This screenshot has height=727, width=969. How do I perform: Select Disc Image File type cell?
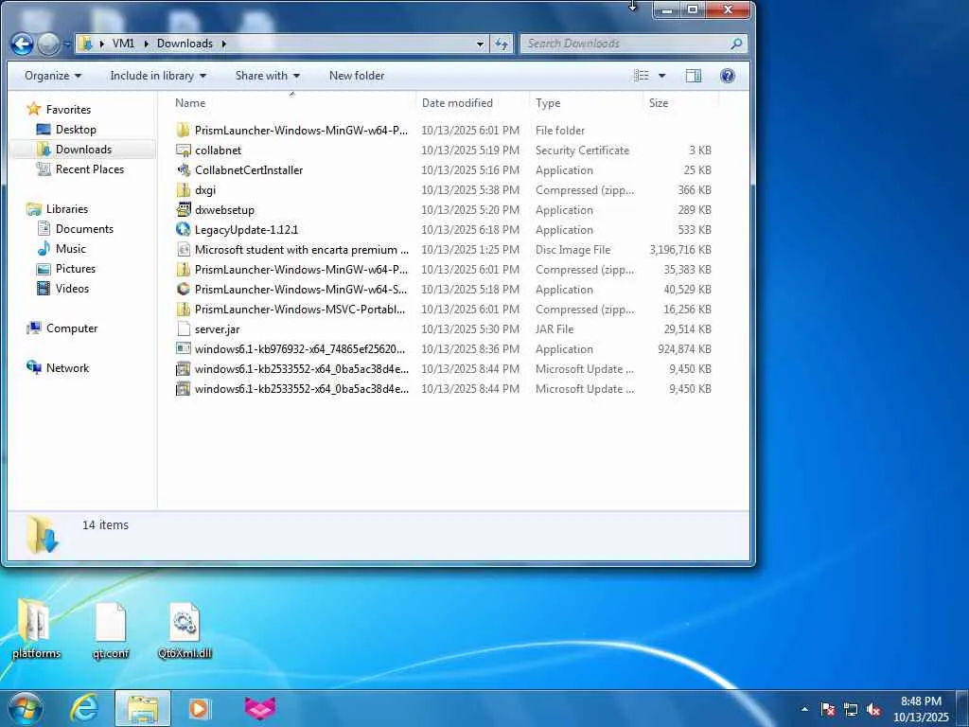click(x=573, y=250)
